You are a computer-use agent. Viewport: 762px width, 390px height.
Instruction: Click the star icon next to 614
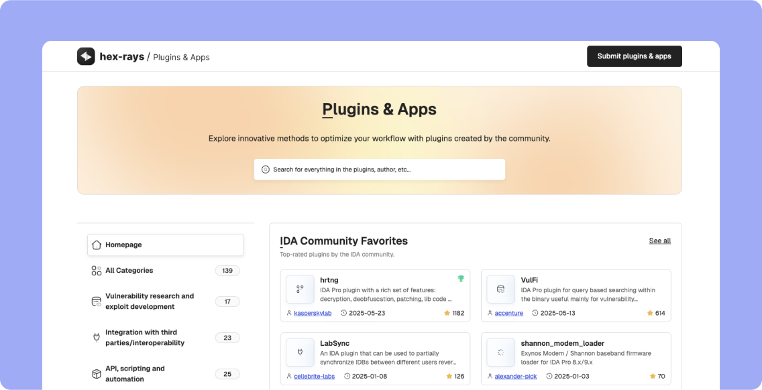(x=650, y=313)
